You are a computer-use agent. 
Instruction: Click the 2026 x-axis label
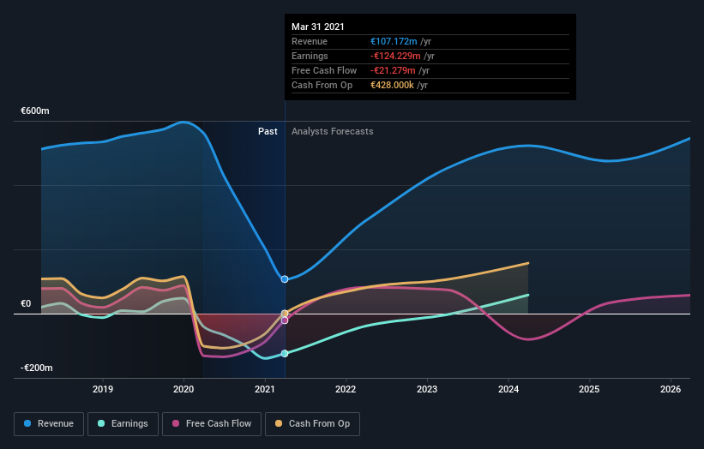coord(671,389)
